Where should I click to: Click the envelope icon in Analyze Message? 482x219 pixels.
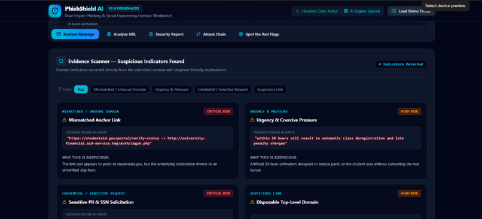pos(59,34)
